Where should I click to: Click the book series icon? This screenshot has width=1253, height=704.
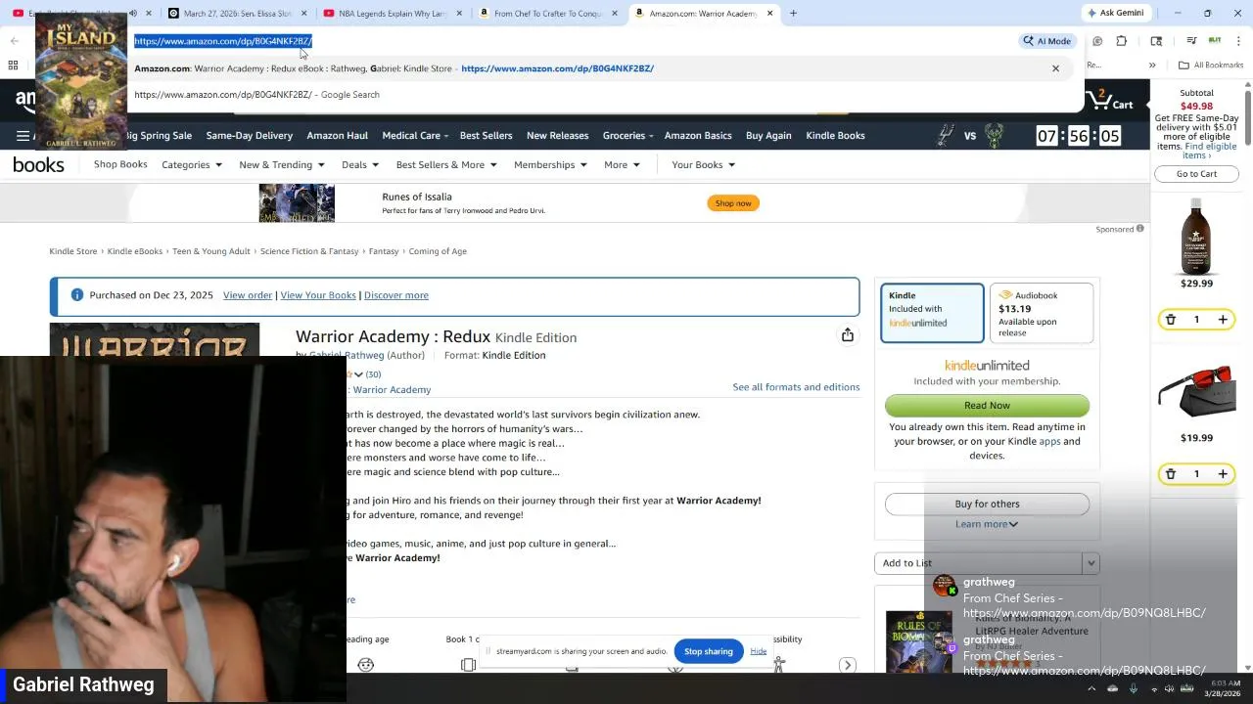(468, 665)
